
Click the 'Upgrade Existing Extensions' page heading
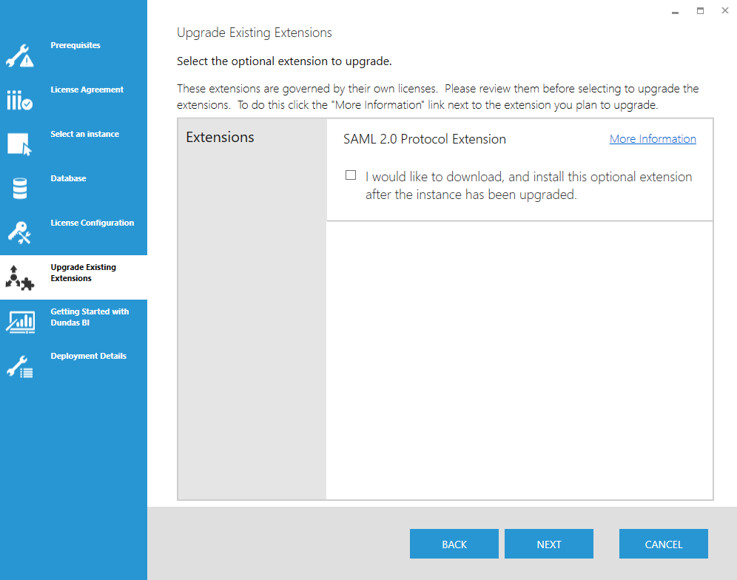click(x=255, y=33)
